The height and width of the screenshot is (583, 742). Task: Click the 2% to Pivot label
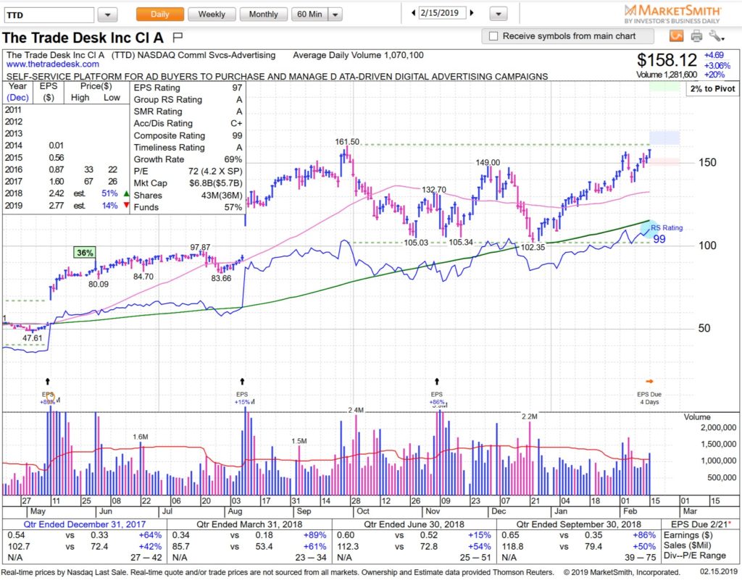coord(713,88)
